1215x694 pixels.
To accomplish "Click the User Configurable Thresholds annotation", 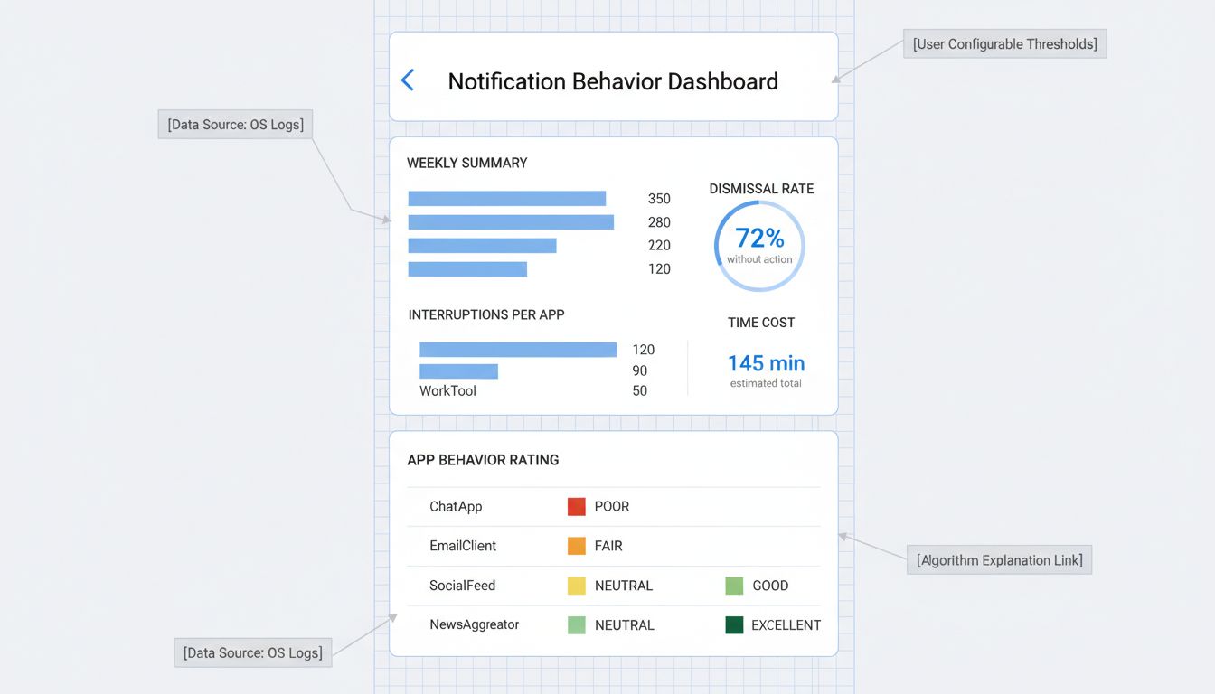I will click(1004, 42).
